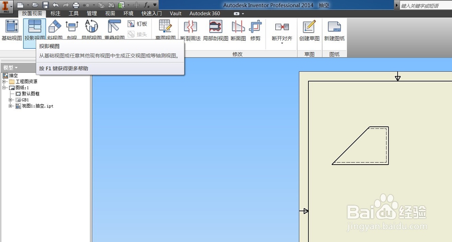Select the 重叠视图 (Overlay View) tool
This screenshot has height=242, width=452.
114,30
